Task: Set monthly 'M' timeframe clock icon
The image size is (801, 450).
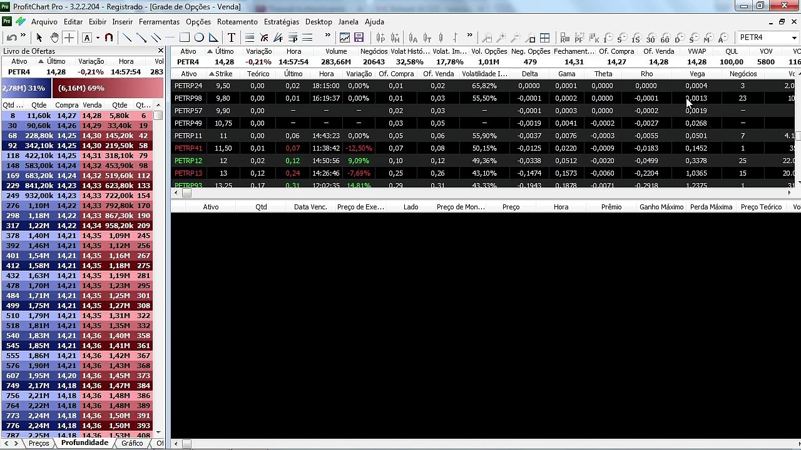Action: (708, 37)
